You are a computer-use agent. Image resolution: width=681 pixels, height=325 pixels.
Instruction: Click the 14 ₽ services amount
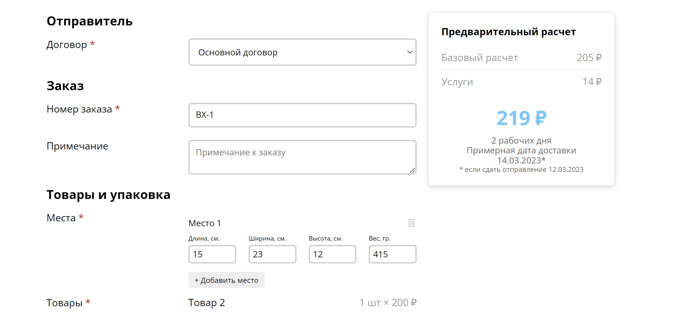(592, 82)
